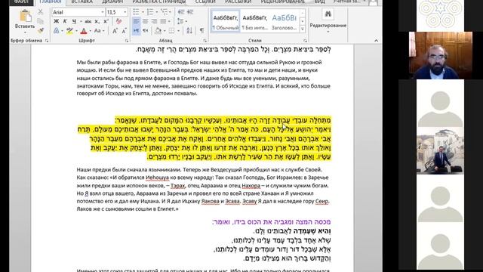Click the bulleted list icon
Screen dimensions: 483x272
click(x=136, y=12)
